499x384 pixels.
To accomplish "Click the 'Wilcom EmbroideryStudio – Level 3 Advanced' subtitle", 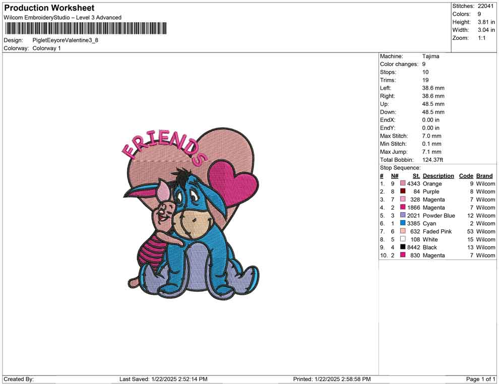I will point(63,18).
